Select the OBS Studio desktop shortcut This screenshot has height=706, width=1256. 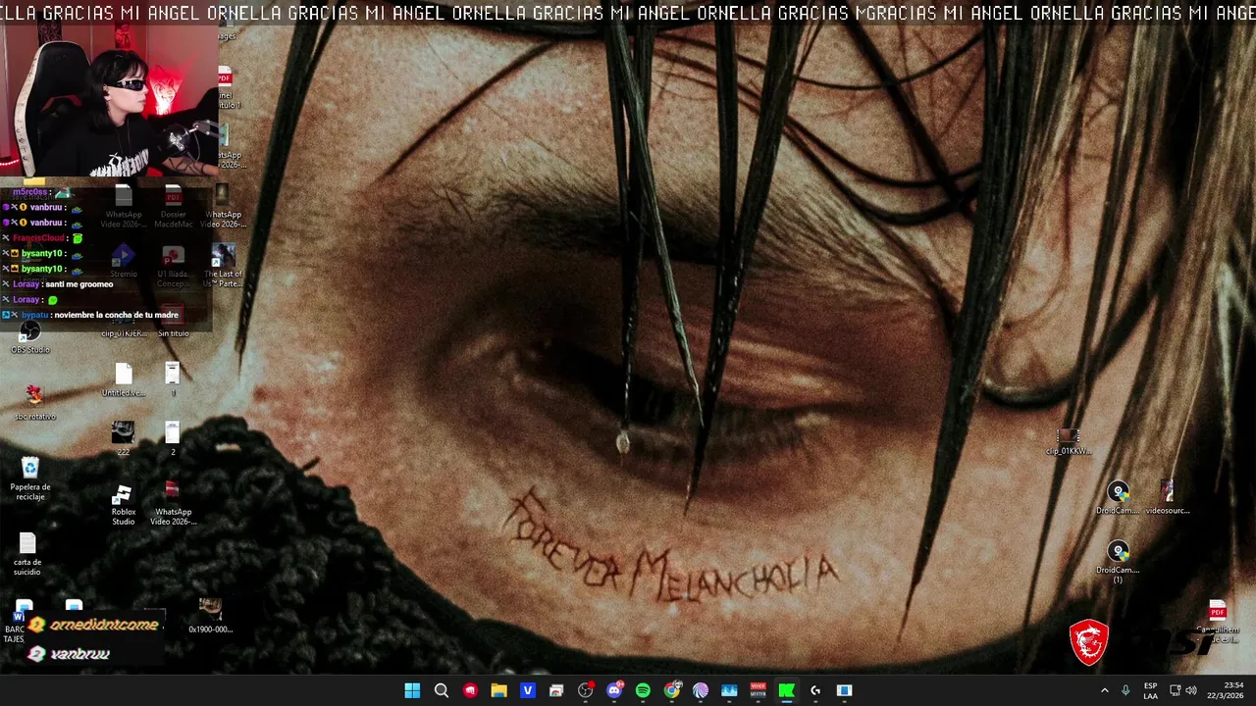[x=30, y=338]
